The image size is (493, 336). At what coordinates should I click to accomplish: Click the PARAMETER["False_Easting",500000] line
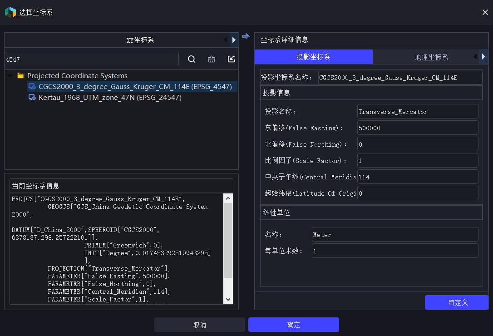coord(109,276)
